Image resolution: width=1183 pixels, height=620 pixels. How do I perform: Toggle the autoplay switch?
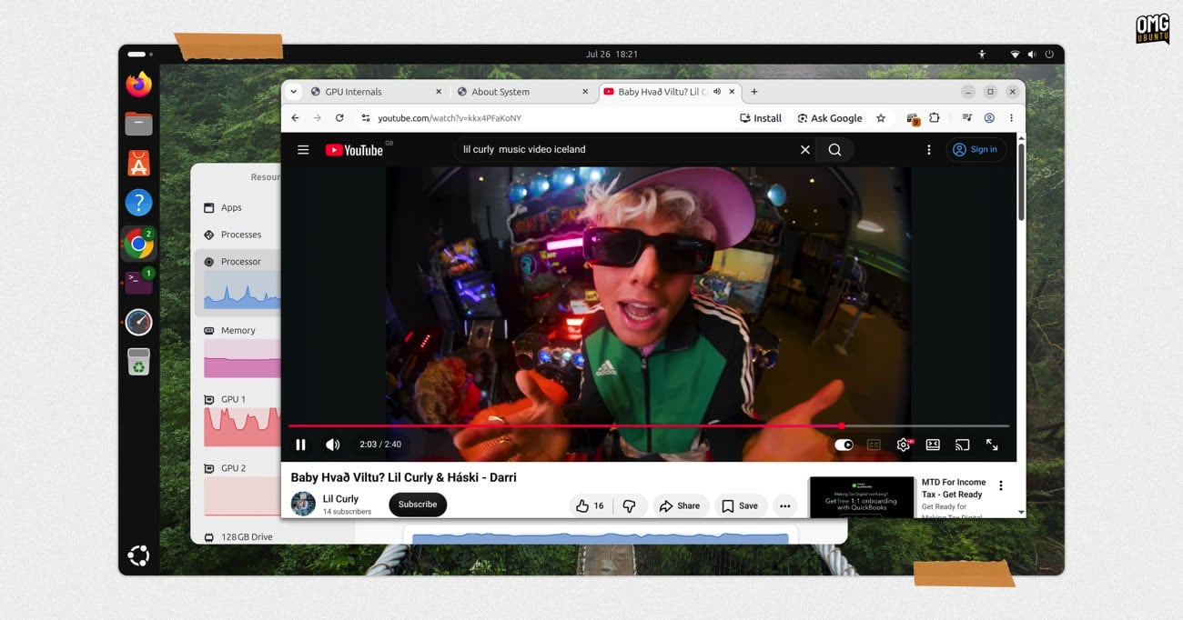point(844,445)
